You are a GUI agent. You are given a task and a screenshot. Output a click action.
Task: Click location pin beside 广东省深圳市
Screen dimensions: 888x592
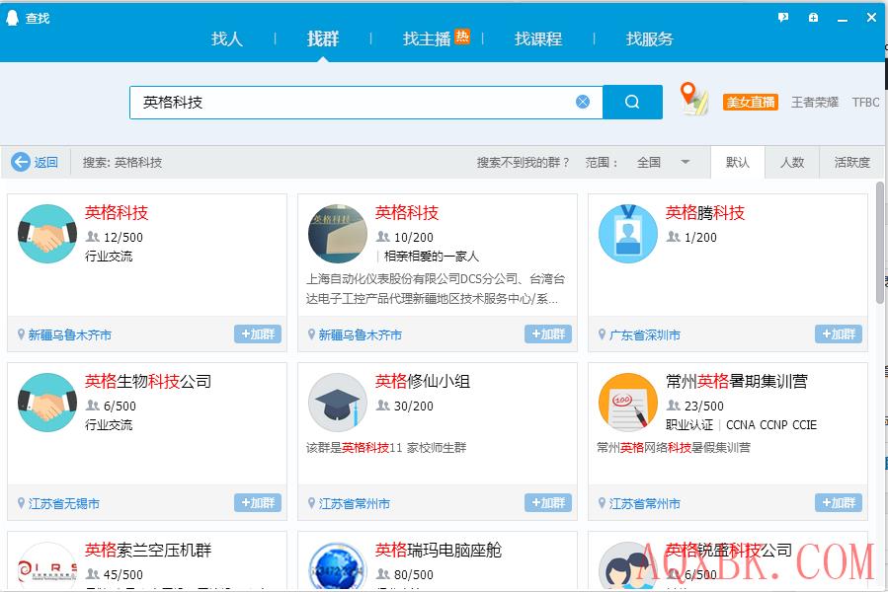click(602, 334)
